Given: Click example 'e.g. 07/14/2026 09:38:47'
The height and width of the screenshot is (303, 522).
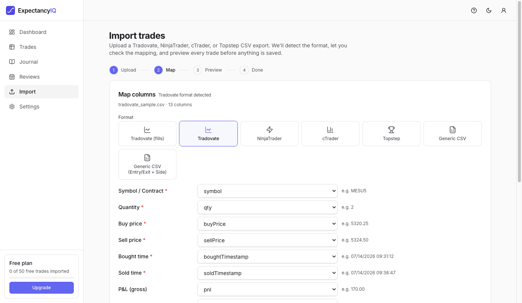Looking at the screenshot, I should (369, 273).
